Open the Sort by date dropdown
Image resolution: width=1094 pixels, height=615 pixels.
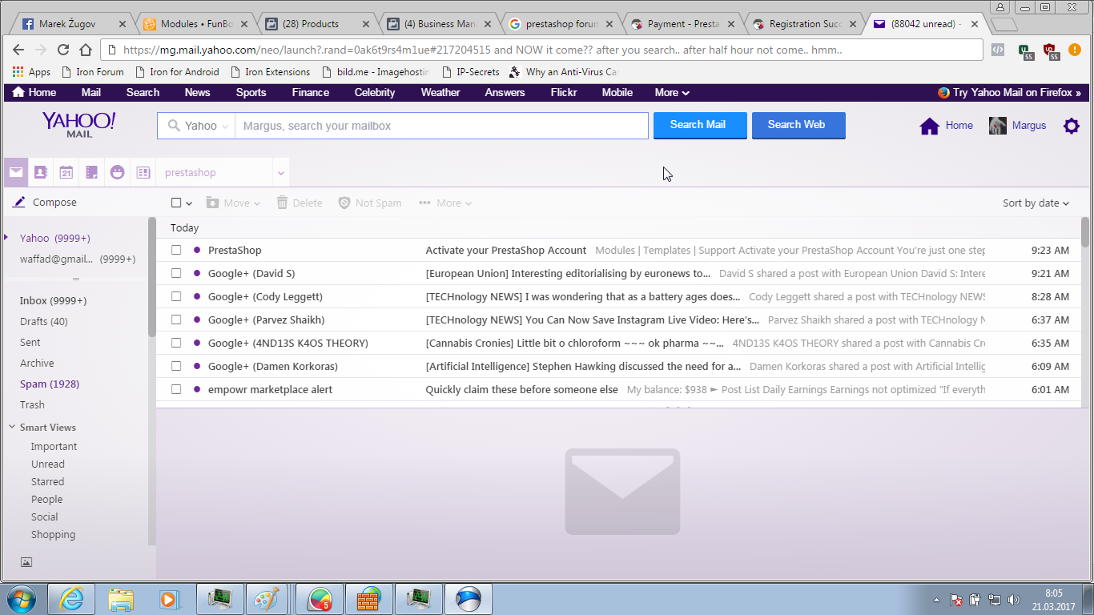(1036, 203)
